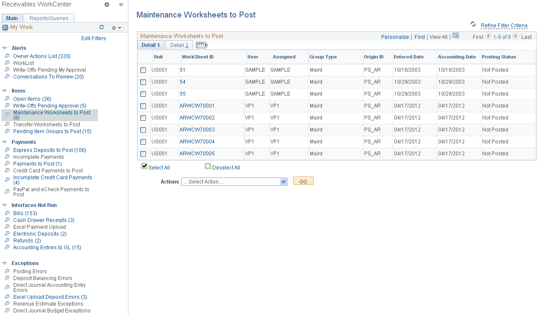Check the Select All checkbox
This screenshot has width=537, height=315.
pos(144,166)
